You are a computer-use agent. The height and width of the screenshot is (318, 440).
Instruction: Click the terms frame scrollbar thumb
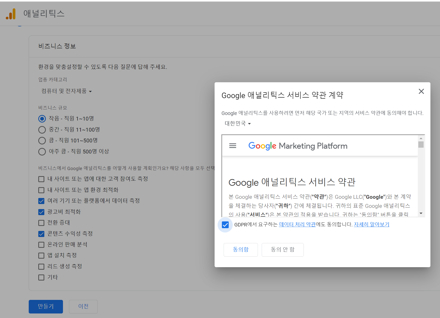(421, 144)
